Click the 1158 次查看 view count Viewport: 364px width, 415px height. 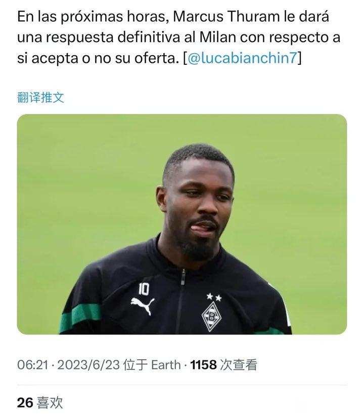[223, 365]
